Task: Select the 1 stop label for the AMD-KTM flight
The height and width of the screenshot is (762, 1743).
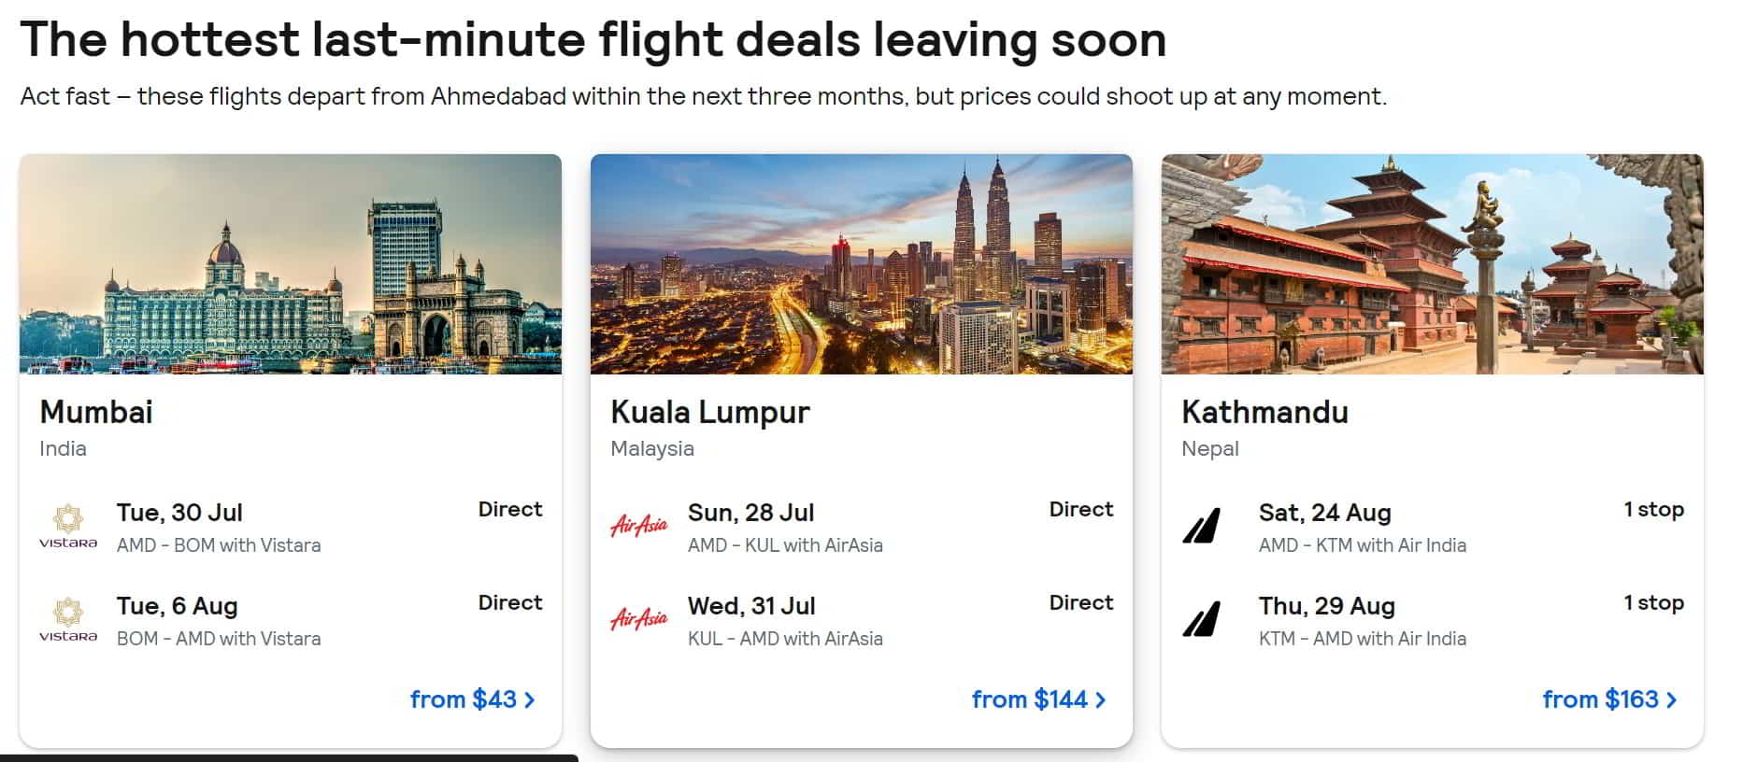Action: [1654, 510]
